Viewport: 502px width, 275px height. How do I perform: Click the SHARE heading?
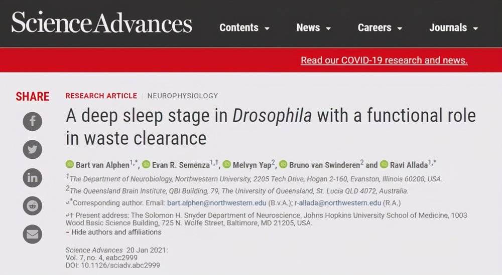[32, 97]
